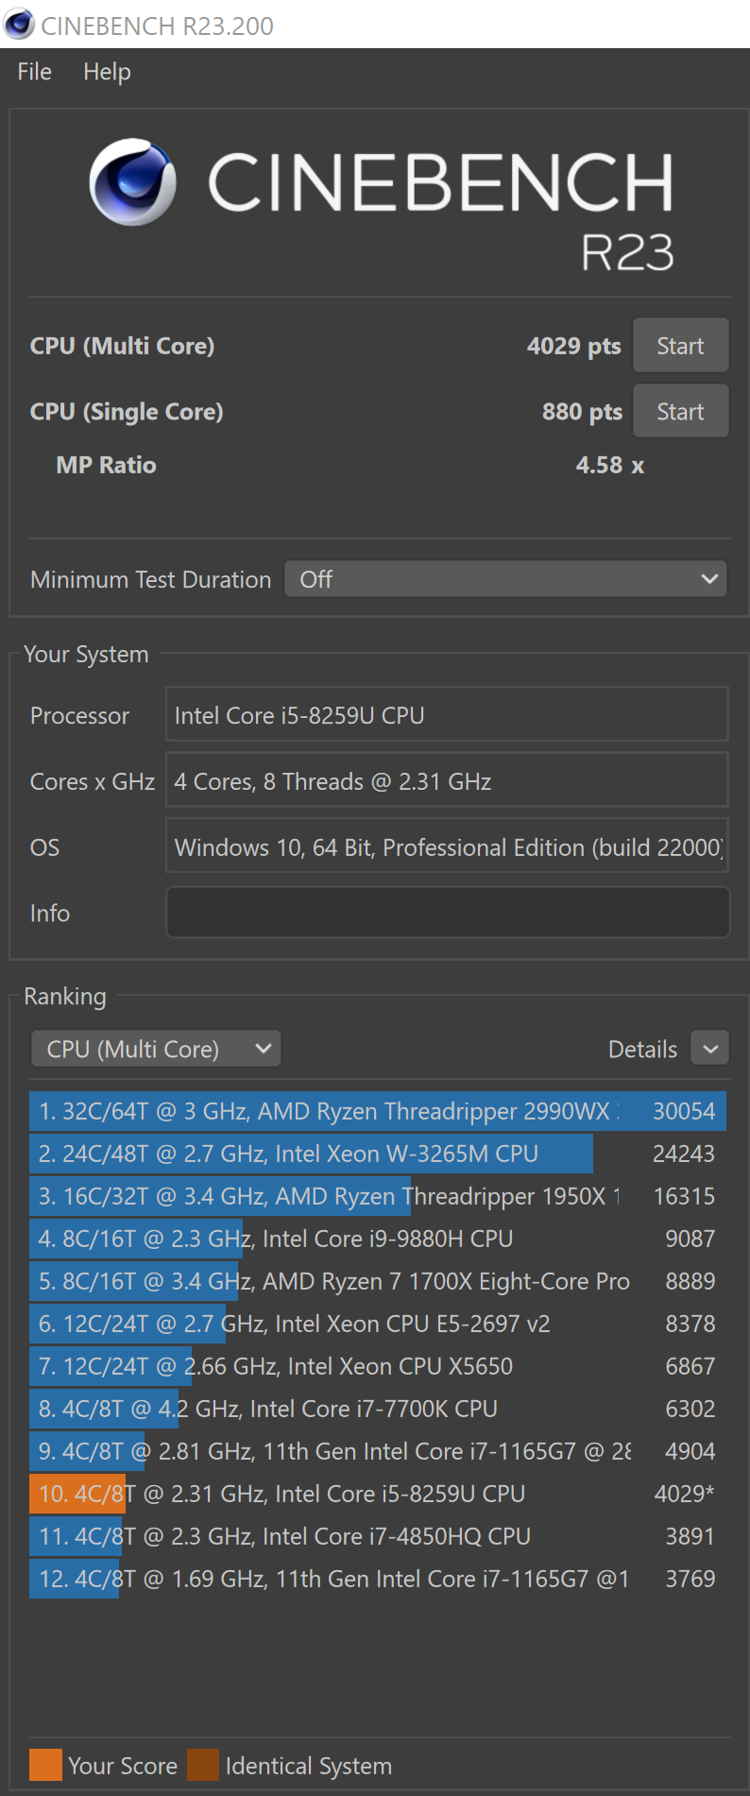
Task: Click the CPU (Multi Core) label
Action: tap(123, 346)
